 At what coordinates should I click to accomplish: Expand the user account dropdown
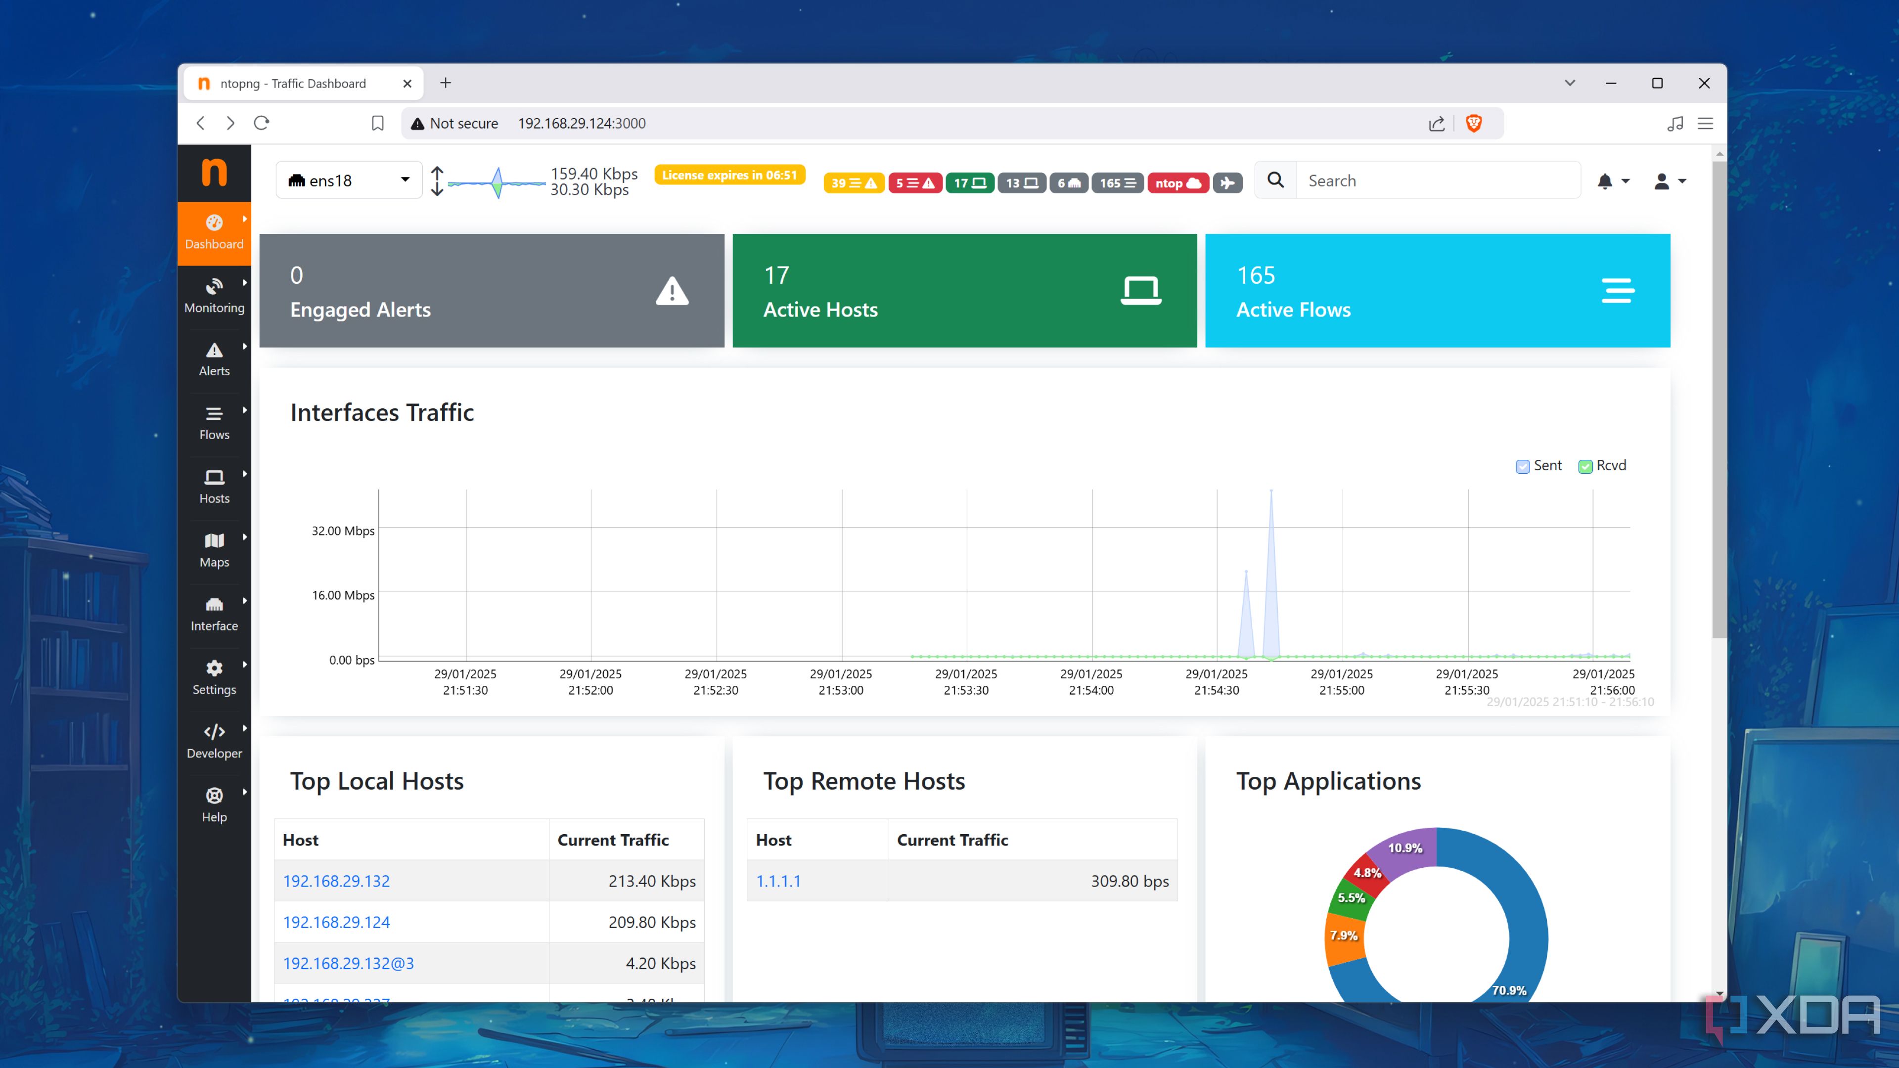(1670, 181)
